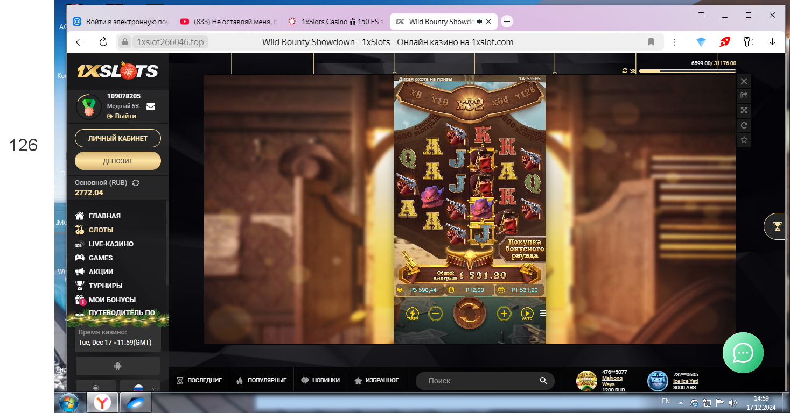Open the ПУТЕВОДИТЕЛЬ ПО sidebar item
This screenshot has width=790, height=413.
[x=115, y=312]
